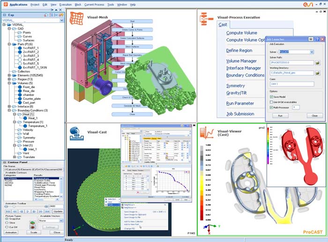Click the Multi-Processor count field

pyautogui.click(x=296, y=107)
